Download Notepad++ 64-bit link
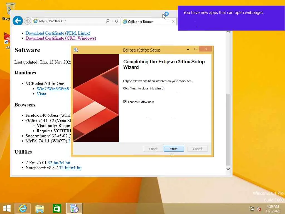Screen dimensions: 285x214 [76, 168]
